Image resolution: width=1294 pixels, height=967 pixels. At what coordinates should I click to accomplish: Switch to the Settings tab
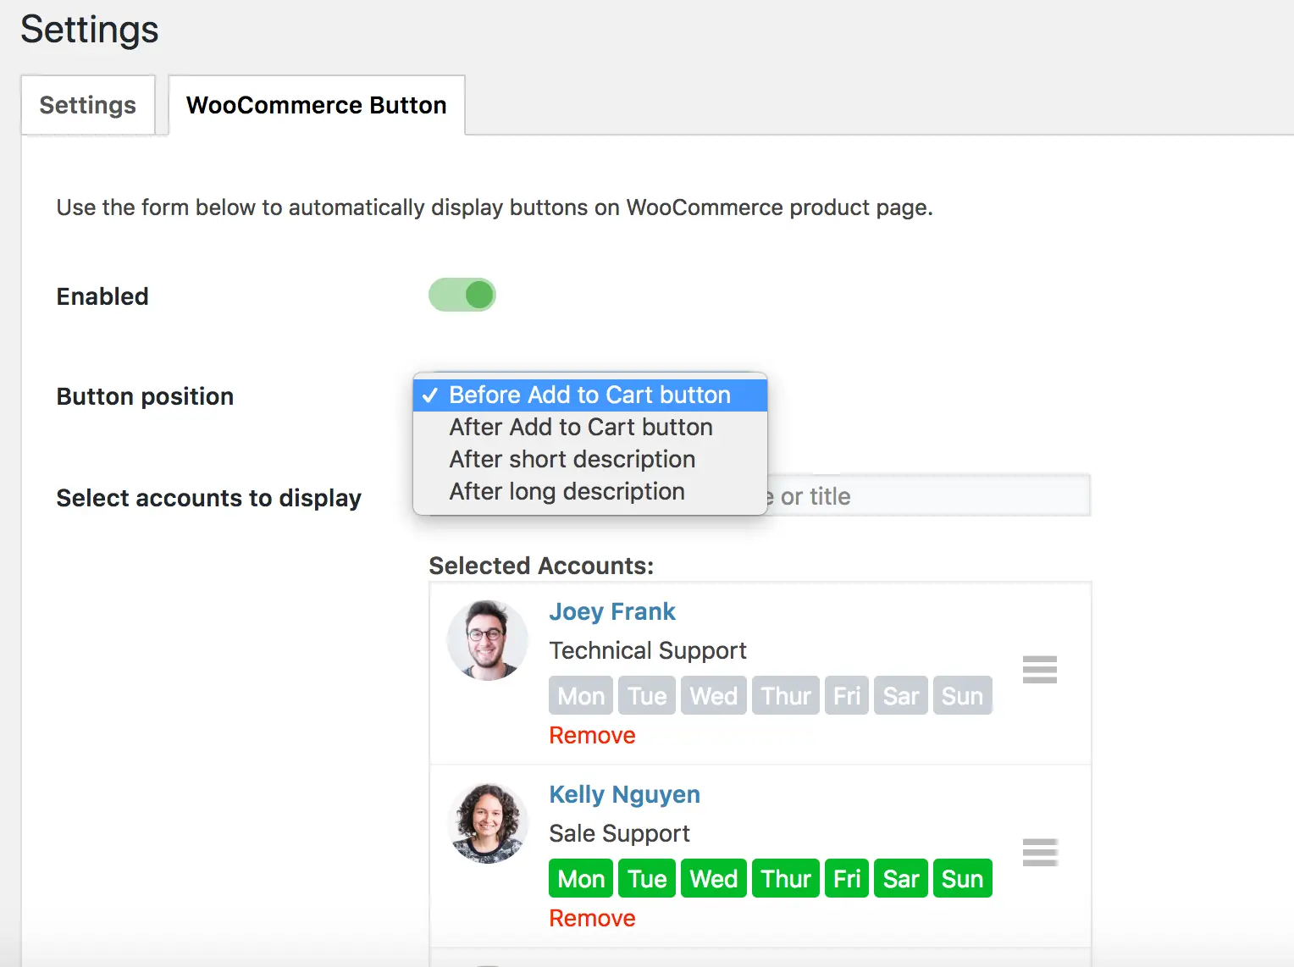tap(88, 105)
